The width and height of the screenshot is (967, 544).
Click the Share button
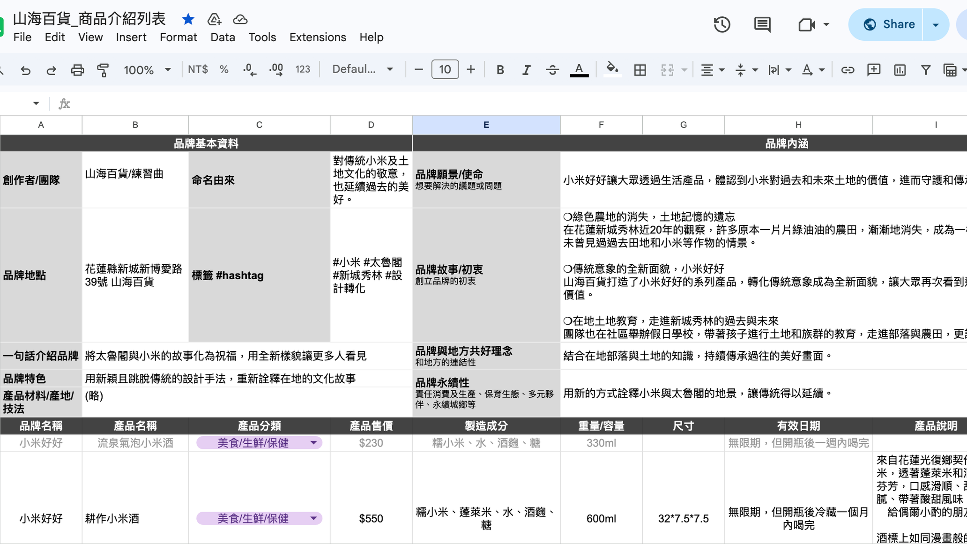(885, 24)
